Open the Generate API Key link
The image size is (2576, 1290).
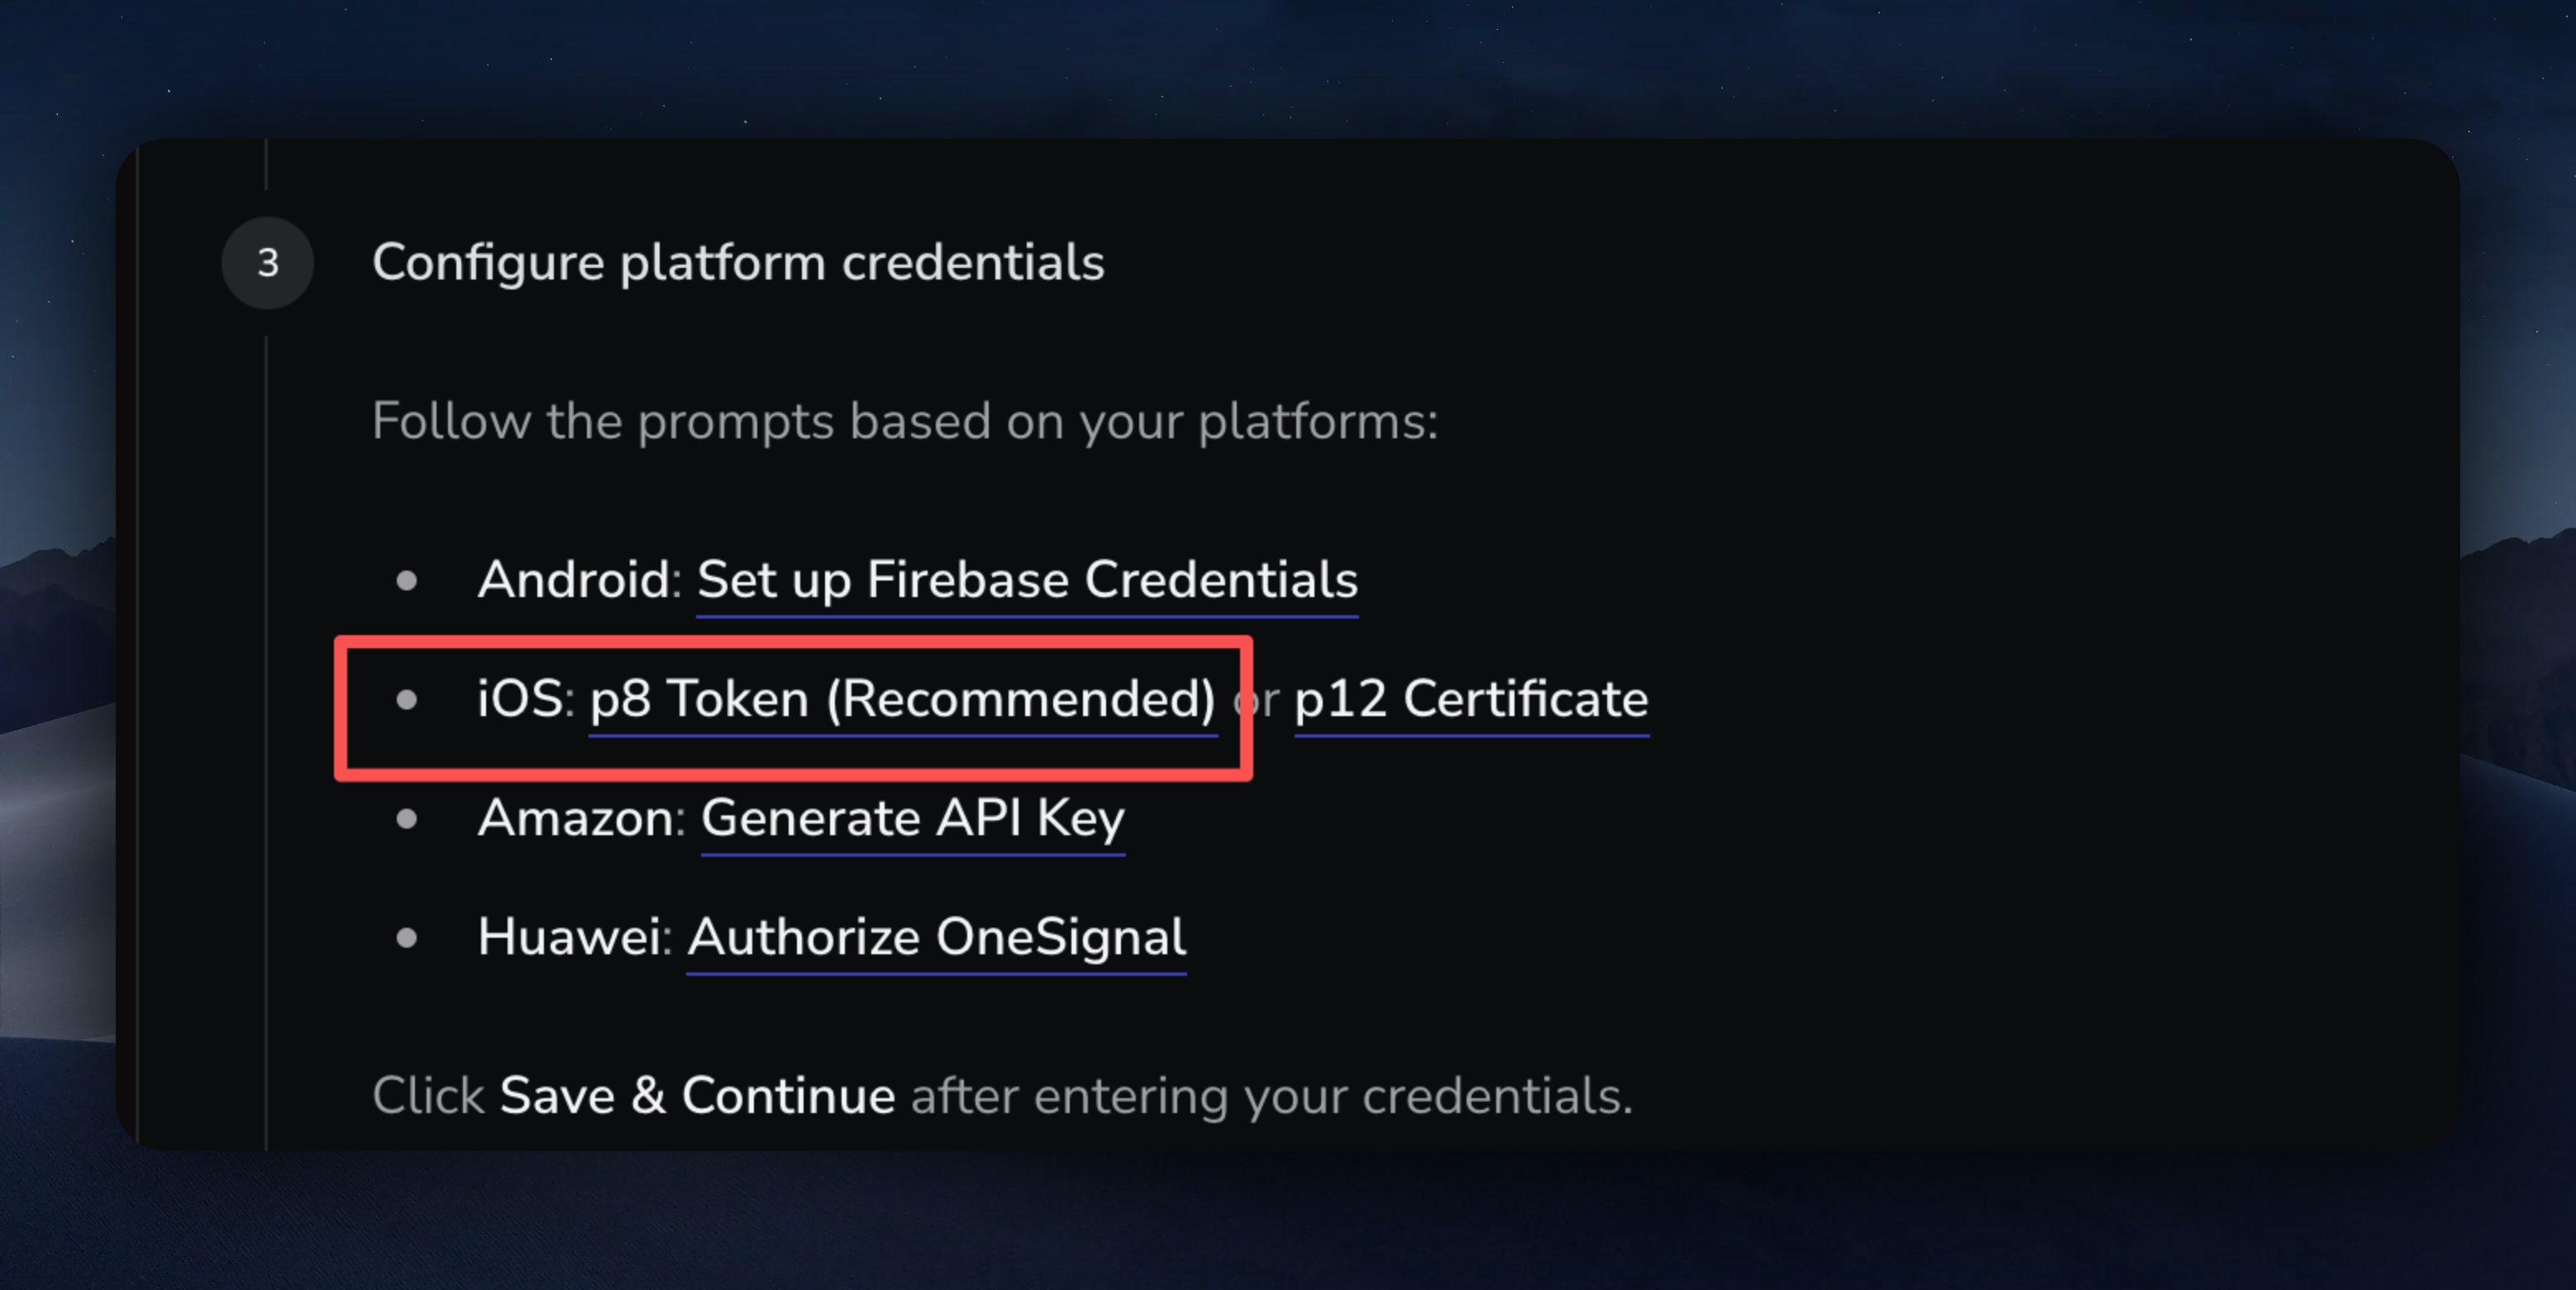point(912,818)
